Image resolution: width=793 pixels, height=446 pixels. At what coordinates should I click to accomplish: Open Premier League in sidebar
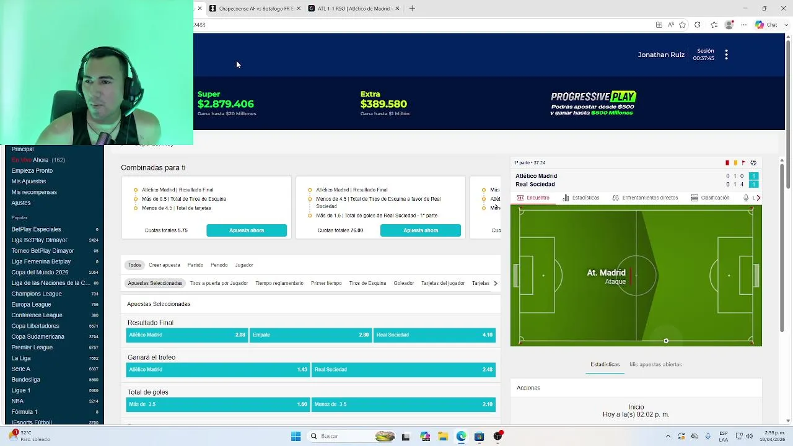pos(32,348)
